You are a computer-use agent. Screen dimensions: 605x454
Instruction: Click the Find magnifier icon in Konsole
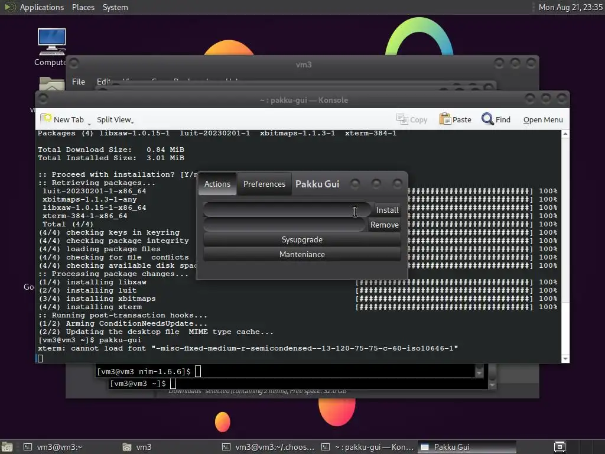(x=487, y=119)
